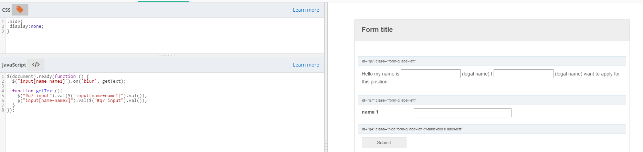
Task: Select the hidden id="q4" field header bar
Action: pos(492,129)
